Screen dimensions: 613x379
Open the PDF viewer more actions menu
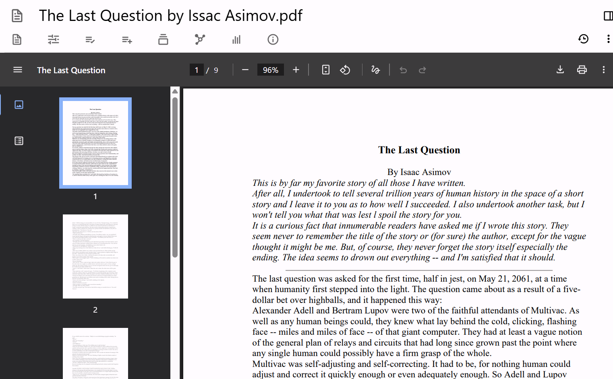(603, 70)
